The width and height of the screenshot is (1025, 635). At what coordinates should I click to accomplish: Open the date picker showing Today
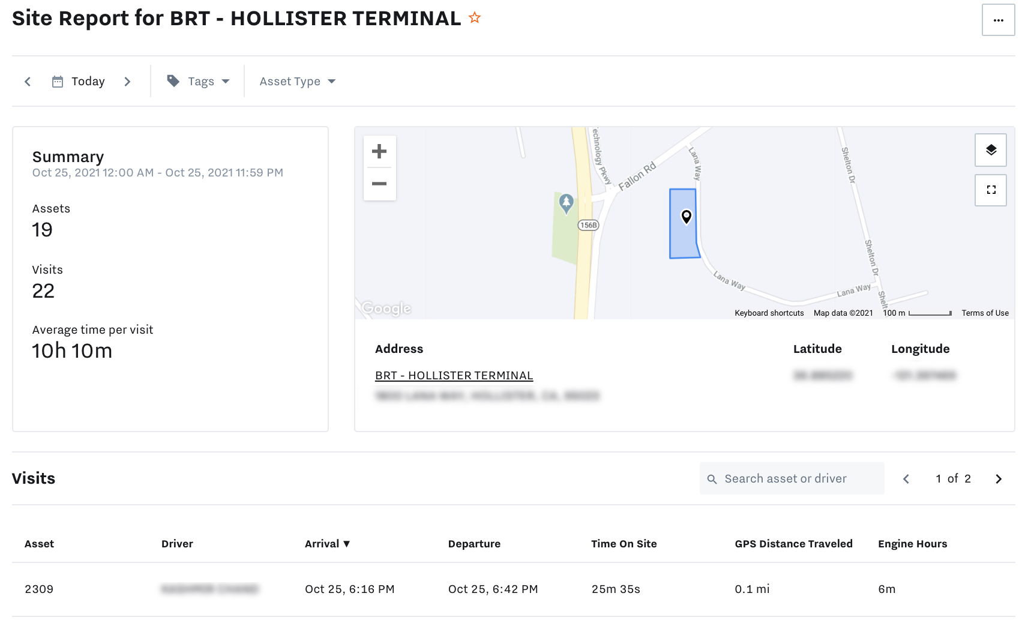click(x=79, y=82)
